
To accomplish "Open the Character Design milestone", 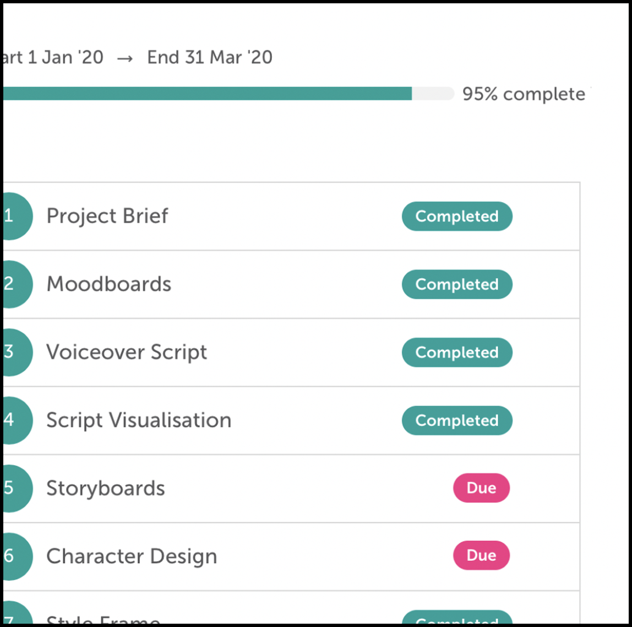I will coord(132,556).
